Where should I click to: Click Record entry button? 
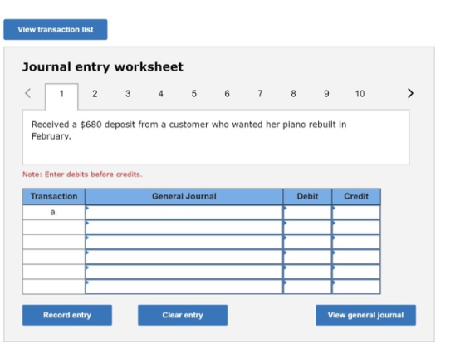click(67, 315)
